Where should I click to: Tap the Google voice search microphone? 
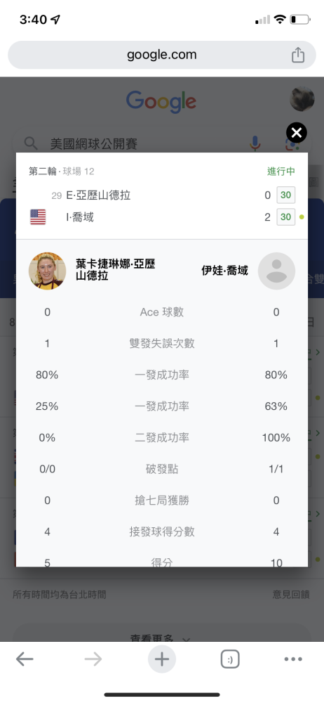click(x=255, y=143)
